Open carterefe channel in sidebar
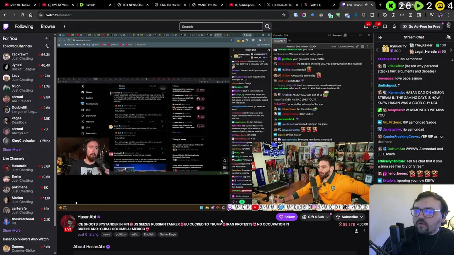This screenshot has height=255, width=454. click(27, 210)
